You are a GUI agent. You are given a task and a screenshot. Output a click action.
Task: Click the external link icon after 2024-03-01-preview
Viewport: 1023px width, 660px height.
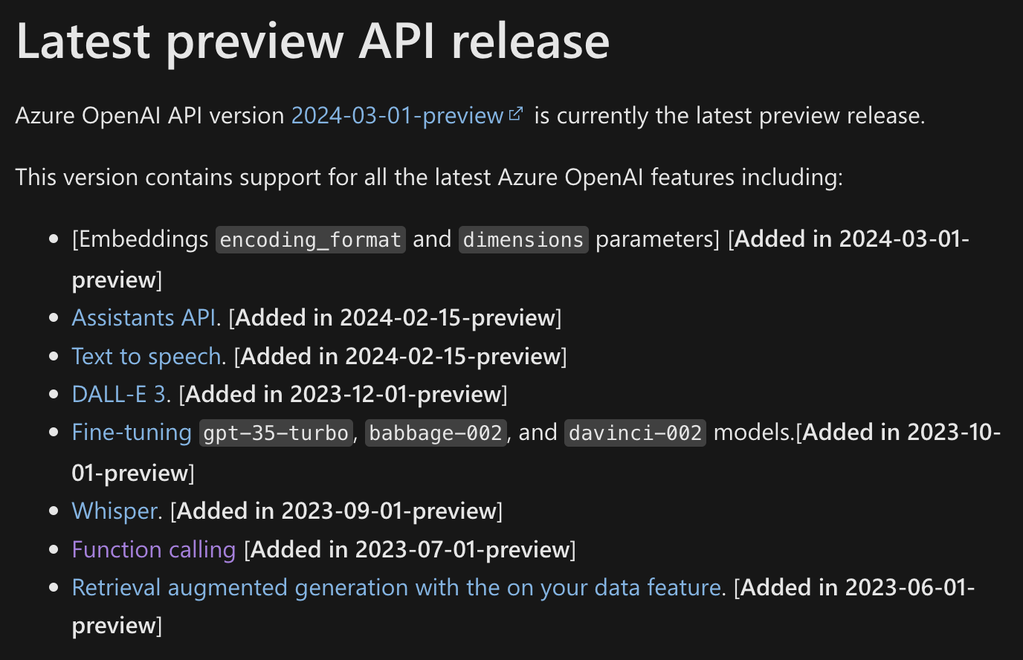[516, 114]
